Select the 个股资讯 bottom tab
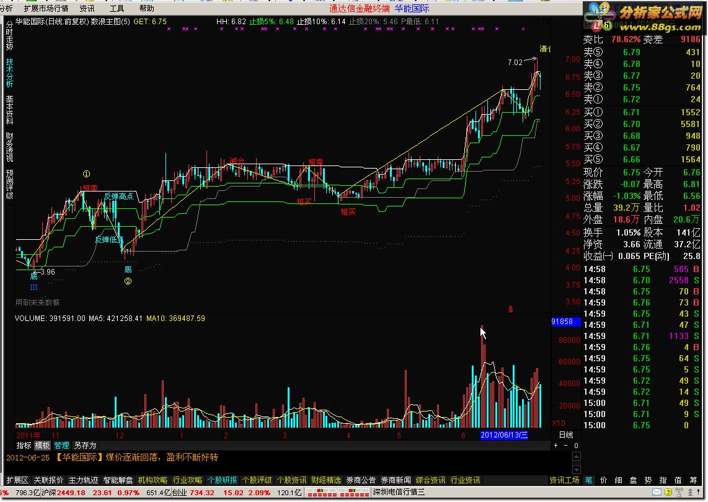Viewport: 708px width, 502px height. coord(291,480)
